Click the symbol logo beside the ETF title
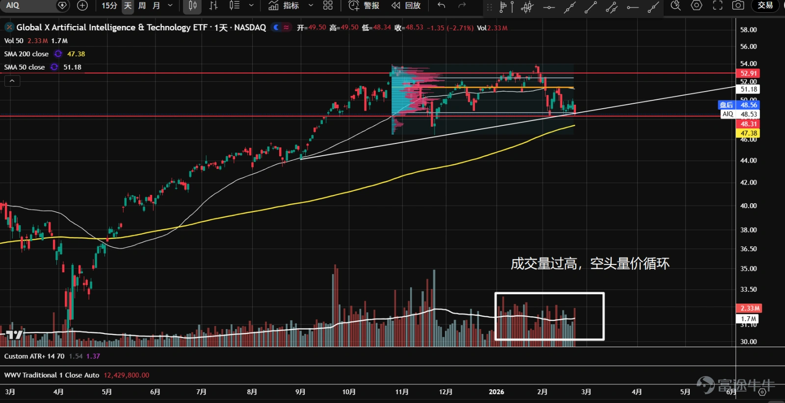The height and width of the screenshot is (403, 785). (x=9, y=27)
